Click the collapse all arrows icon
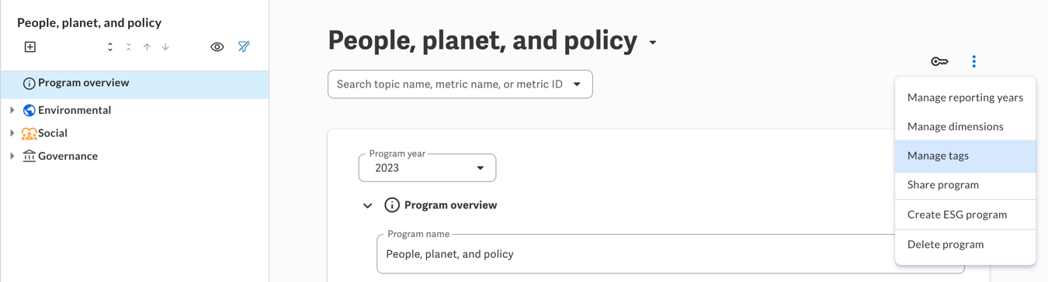 (129, 47)
